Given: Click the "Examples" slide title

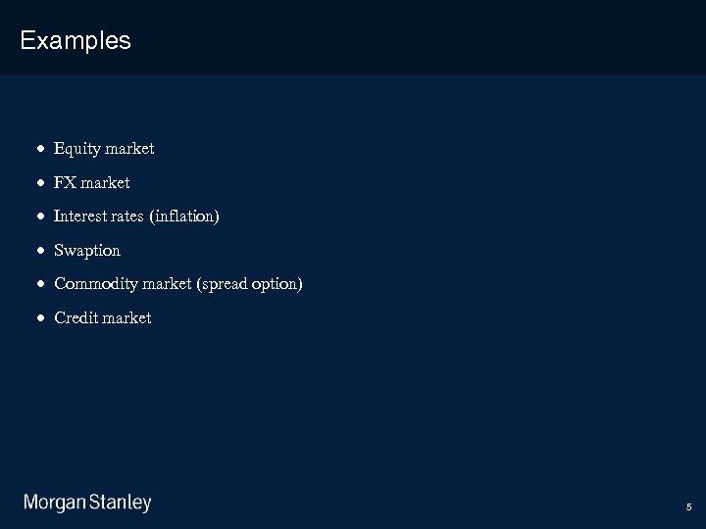Looking at the screenshot, I should point(76,40).
